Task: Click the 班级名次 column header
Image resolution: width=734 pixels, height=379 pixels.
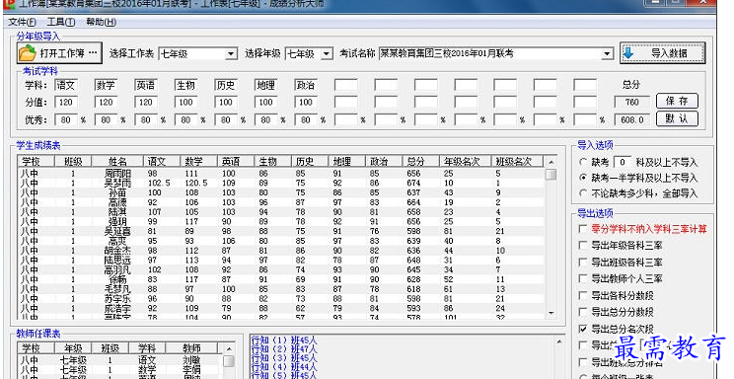Action: (x=517, y=162)
